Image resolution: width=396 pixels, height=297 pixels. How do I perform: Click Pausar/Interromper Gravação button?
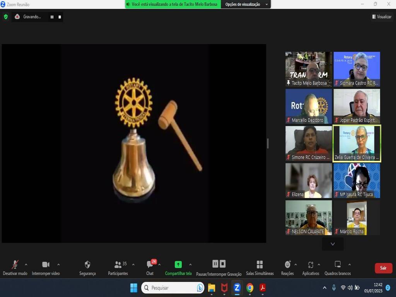click(x=219, y=265)
